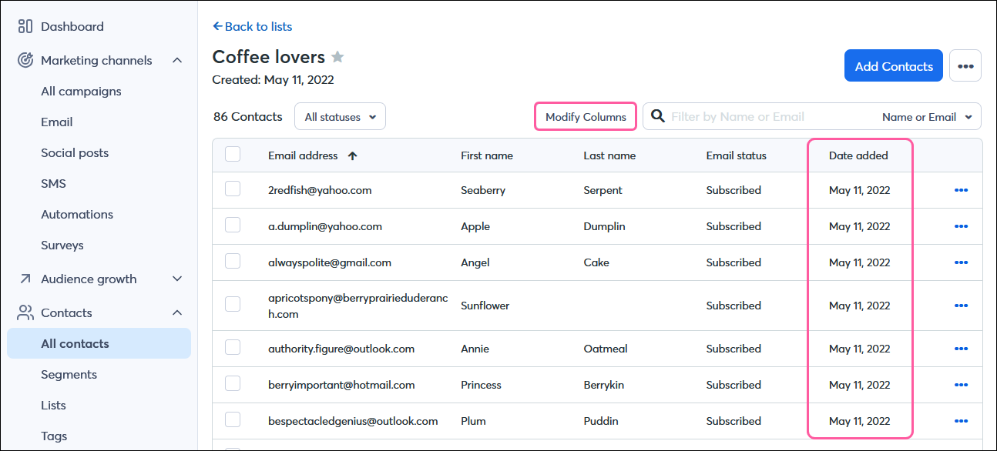Open row actions for 2redfish@yahoo.com
Screen dimensions: 997x451
tap(961, 190)
